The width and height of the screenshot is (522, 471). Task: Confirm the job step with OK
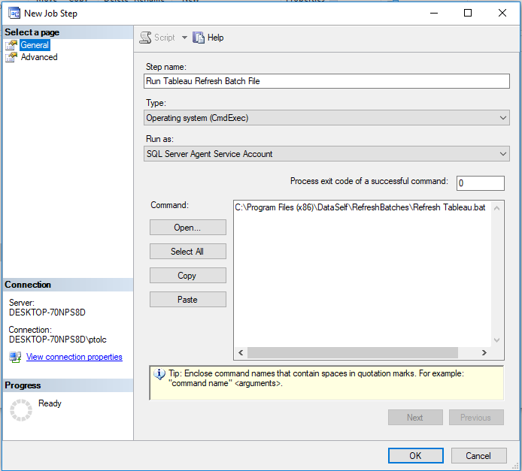(x=415, y=455)
